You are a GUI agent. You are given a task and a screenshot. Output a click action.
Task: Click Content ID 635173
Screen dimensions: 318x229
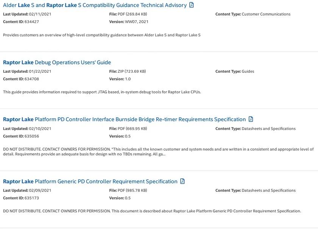tap(21, 198)
